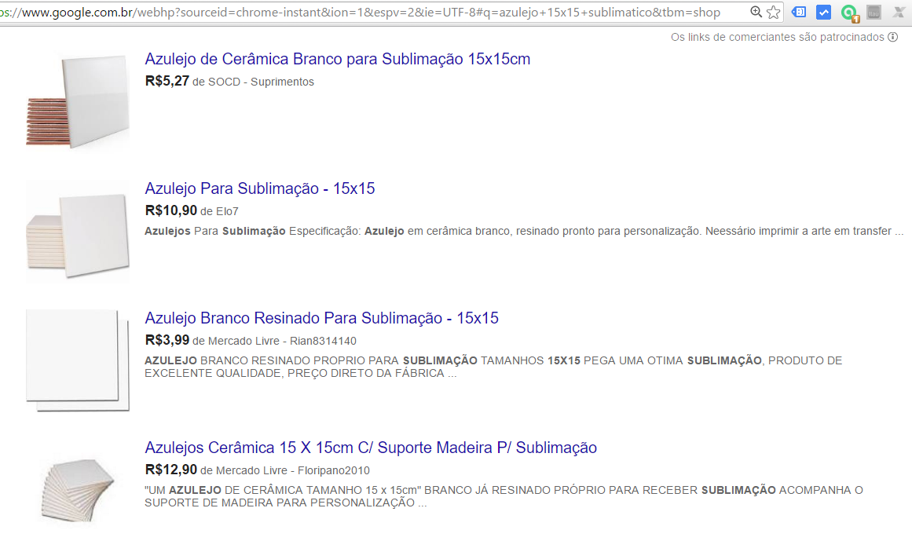
Task: Click description 'UM AZULEJO DE CERÂMICA TAMANHO 15 x 15cm'
Action: click(504, 496)
